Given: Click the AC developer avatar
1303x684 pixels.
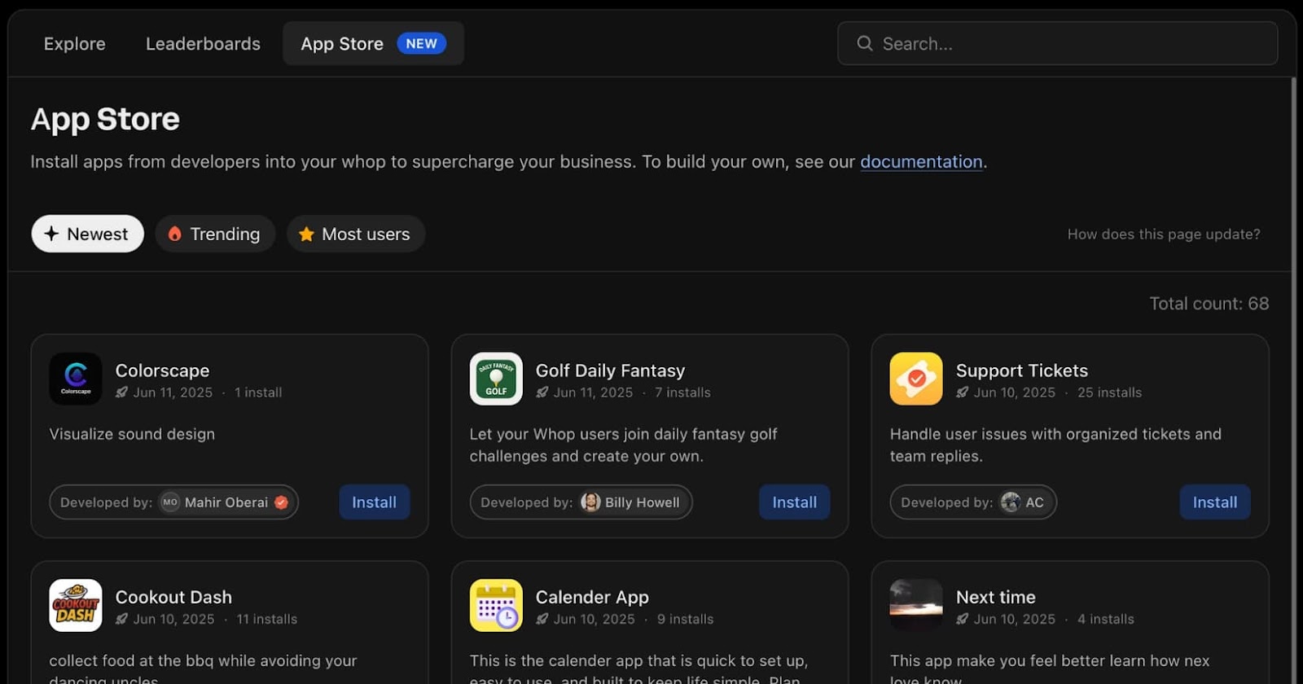Looking at the screenshot, I should (x=1011, y=502).
